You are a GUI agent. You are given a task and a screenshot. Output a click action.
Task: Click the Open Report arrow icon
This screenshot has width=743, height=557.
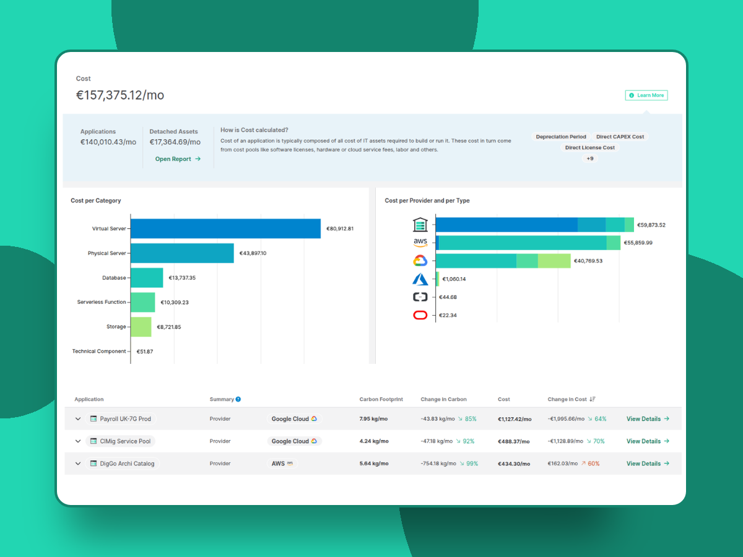pos(198,159)
